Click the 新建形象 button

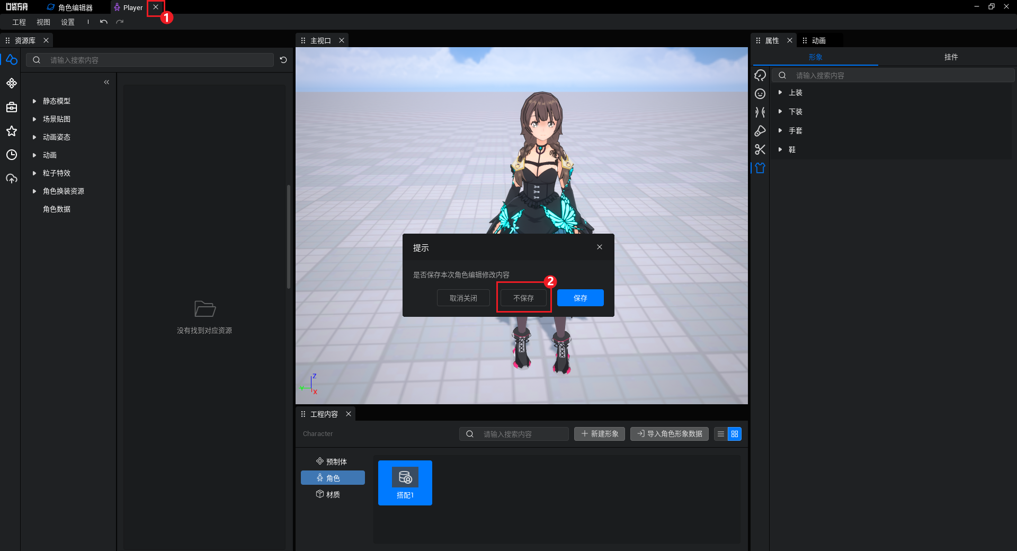coord(600,434)
